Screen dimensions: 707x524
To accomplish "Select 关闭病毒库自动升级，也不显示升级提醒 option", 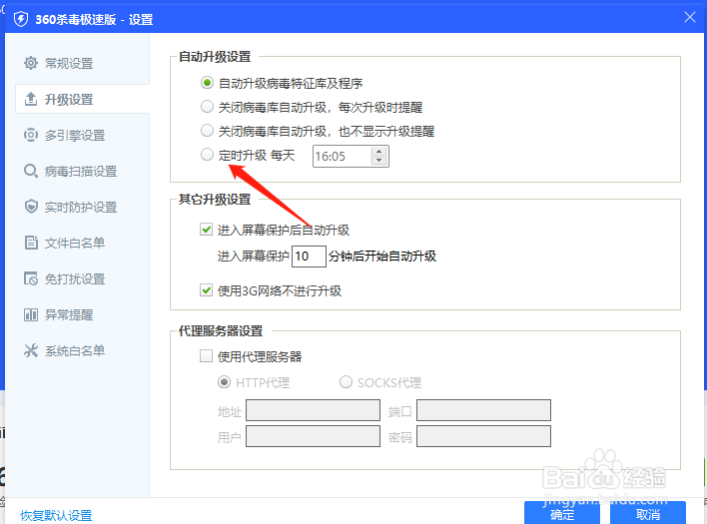I will pos(207,131).
